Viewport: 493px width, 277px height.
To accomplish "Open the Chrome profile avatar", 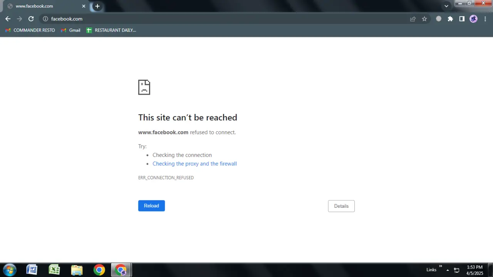I will [x=473, y=19].
